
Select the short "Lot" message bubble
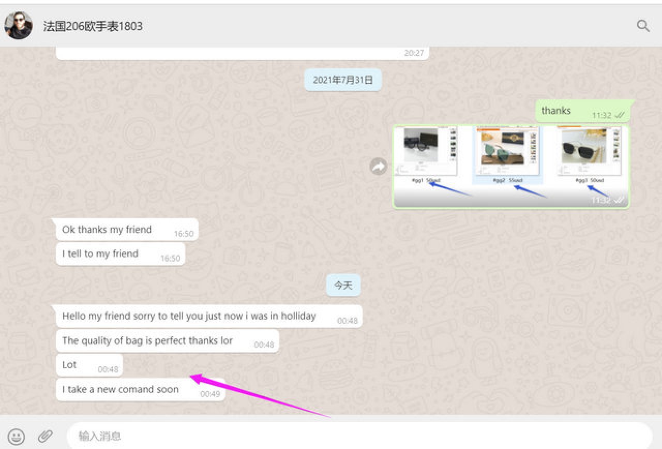click(x=70, y=365)
